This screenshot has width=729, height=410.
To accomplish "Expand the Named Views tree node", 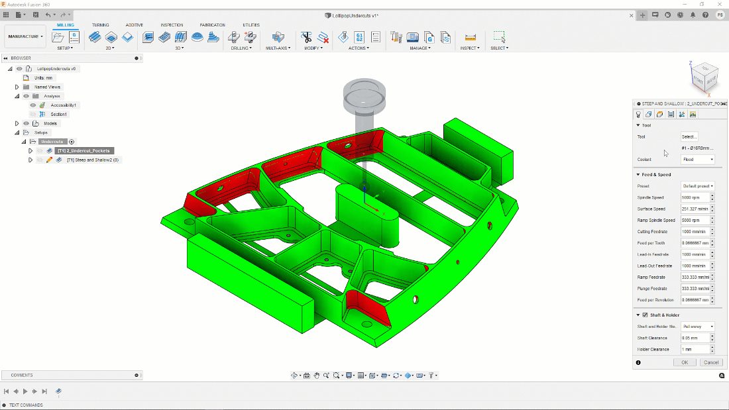I will 17,87.
